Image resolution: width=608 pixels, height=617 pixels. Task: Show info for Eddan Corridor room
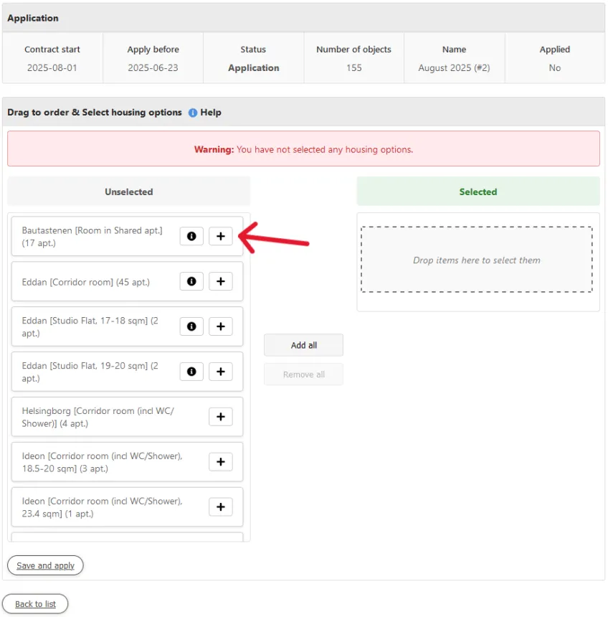pyautogui.click(x=191, y=281)
